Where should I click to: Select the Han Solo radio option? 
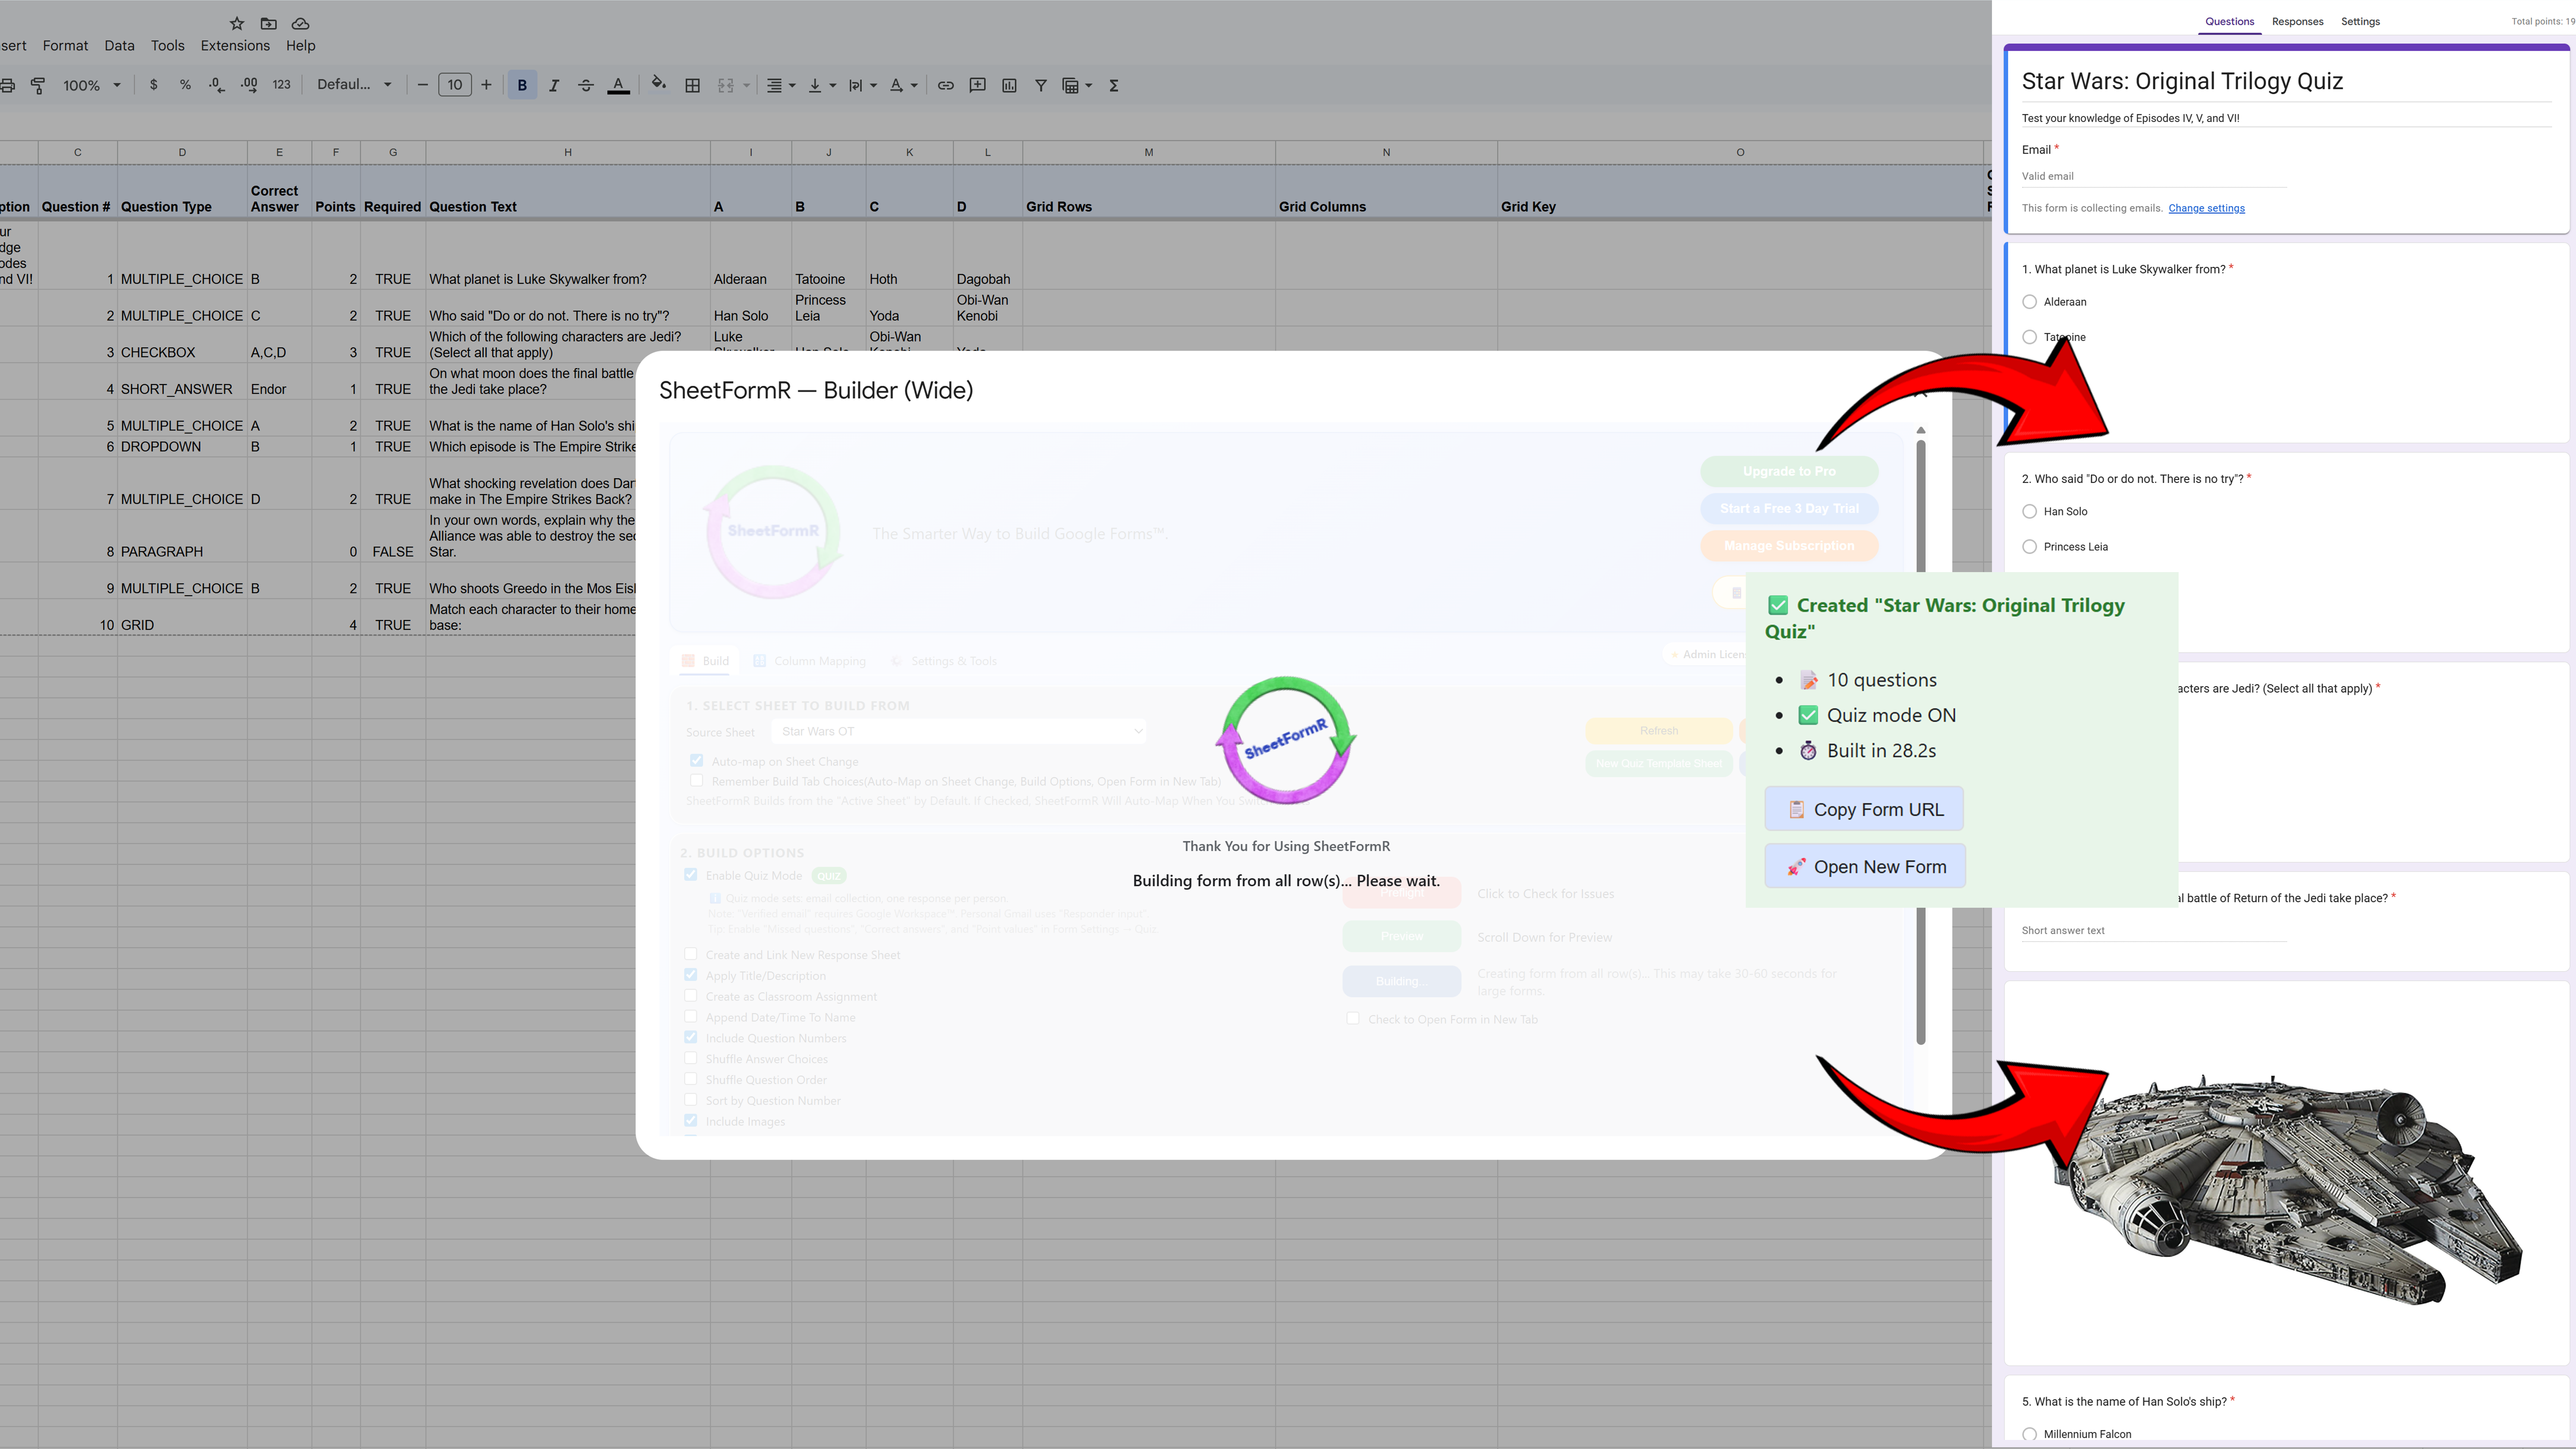2029,511
